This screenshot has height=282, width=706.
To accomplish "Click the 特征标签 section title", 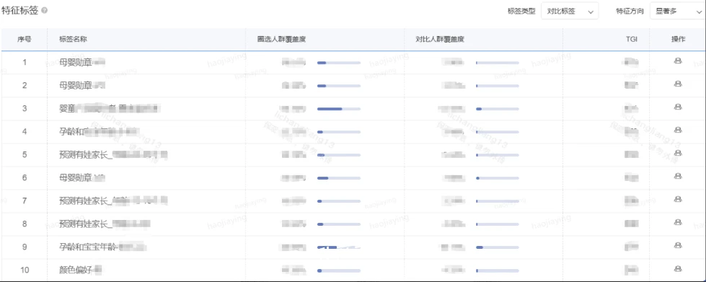I will tap(19, 11).
